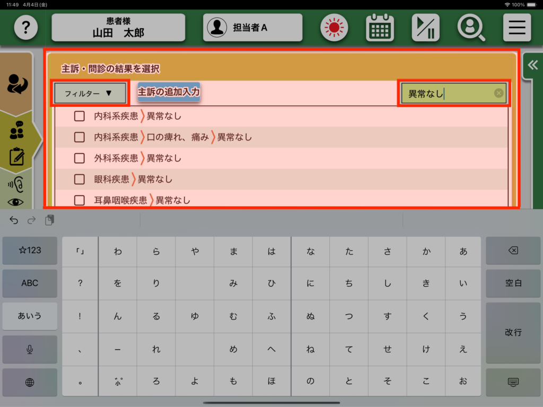Open the フィルター dropdown

click(x=90, y=93)
